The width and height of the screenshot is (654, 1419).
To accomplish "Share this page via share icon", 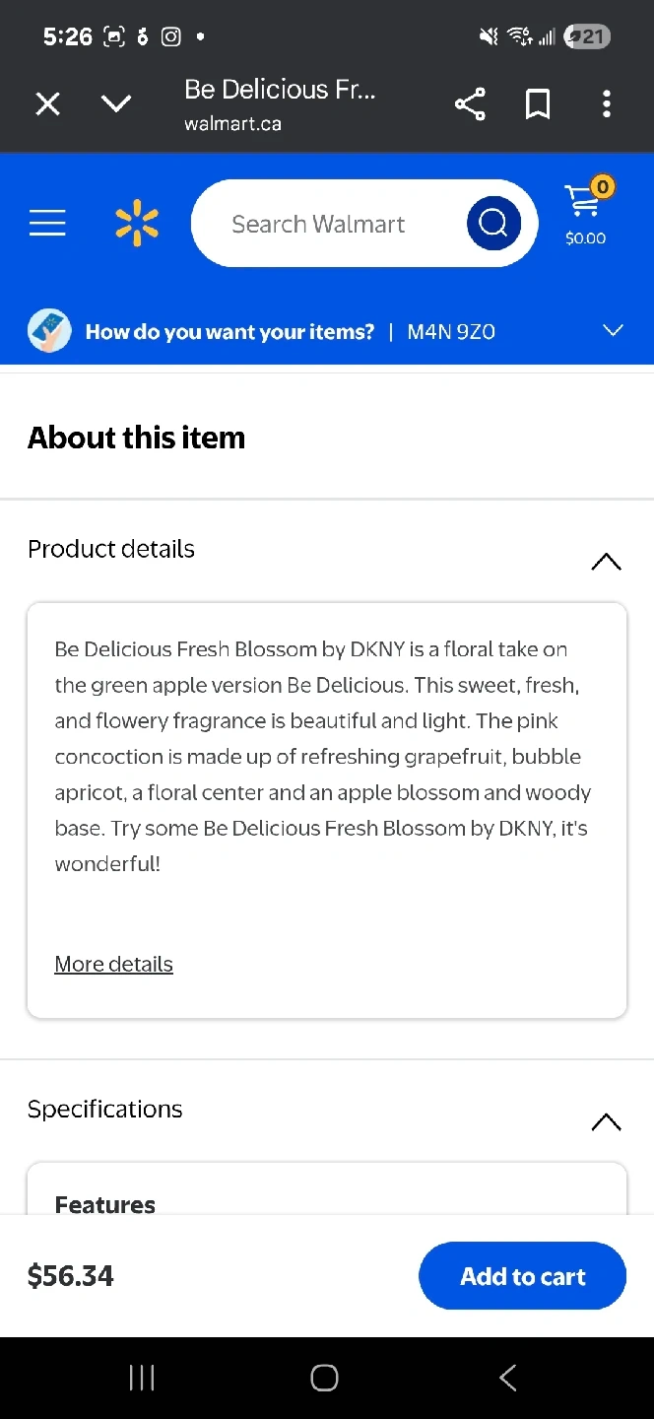I will point(470,104).
